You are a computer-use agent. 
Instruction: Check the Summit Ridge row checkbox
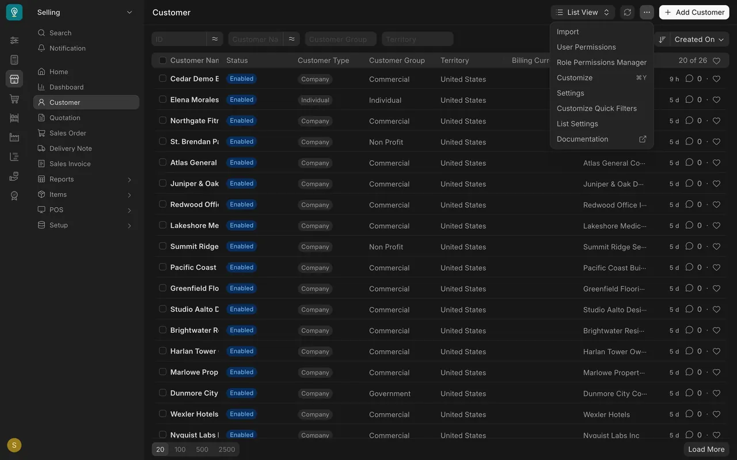[x=162, y=246]
